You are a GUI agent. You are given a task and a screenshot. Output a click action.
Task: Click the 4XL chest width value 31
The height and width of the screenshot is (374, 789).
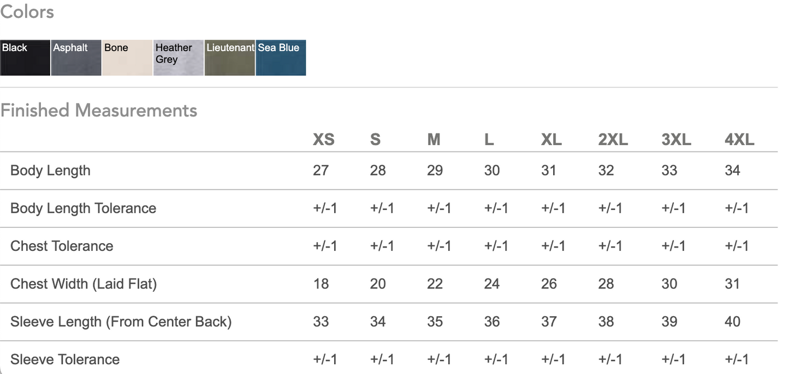[x=732, y=283]
